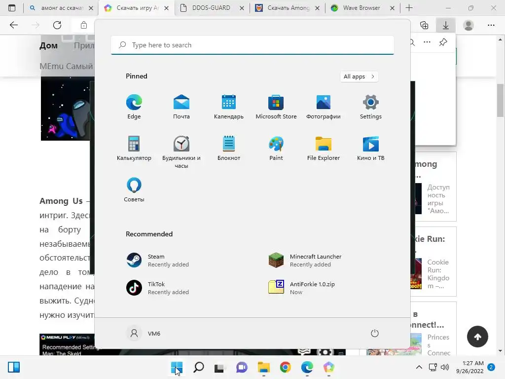Viewport: 505px width, 379px height.
Task: Open the pinned Edge app
Action: [x=134, y=107]
